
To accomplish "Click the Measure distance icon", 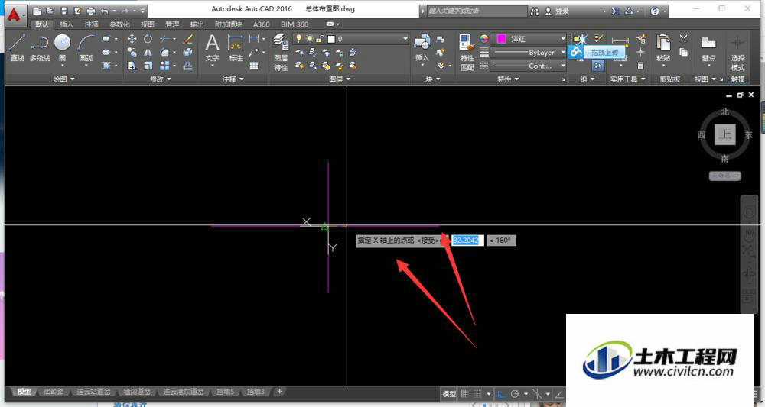I will click(x=620, y=42).
